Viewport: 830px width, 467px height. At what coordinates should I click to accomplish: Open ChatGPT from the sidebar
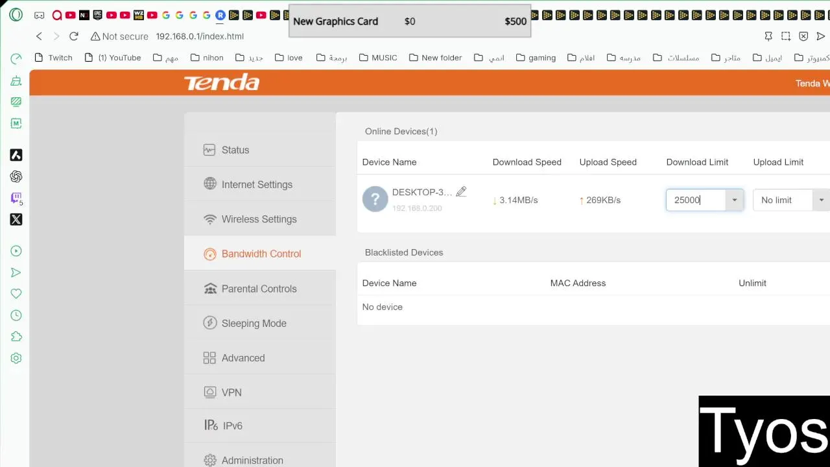(x=16, y=176)
